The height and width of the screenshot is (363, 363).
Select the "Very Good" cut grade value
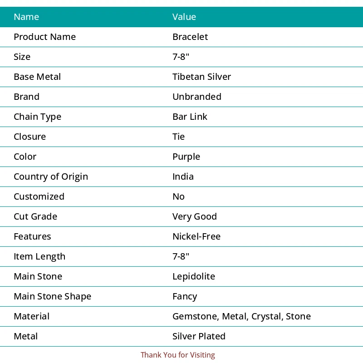click(x=195, y=216)
